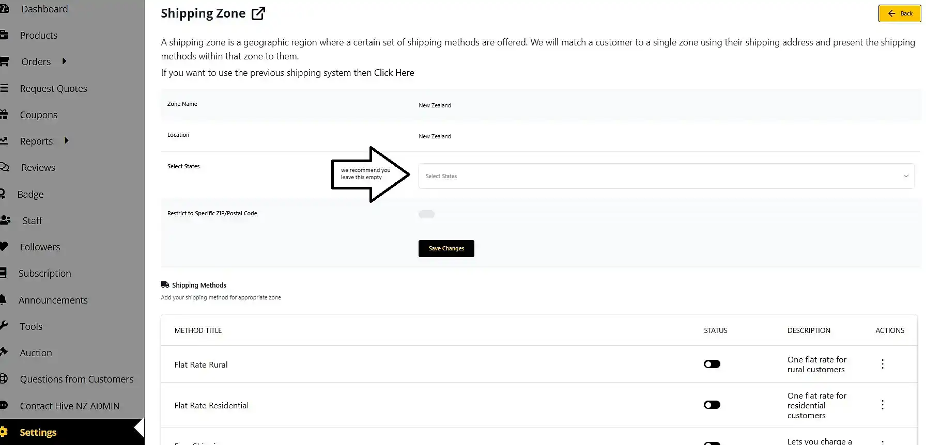Follow the Click Here link
The height and width of the screenshot is (445, 926).
(394, 73)
